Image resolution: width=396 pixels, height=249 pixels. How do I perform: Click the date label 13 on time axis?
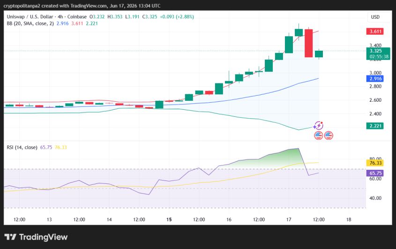(49, 219)
